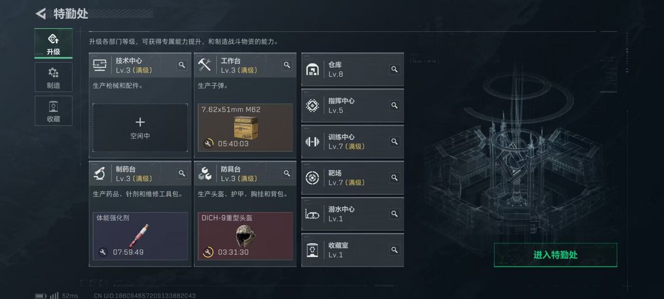Add production in the idle 空闲中 slot
This screenshot has width=664, height=299.
[140, 127]
